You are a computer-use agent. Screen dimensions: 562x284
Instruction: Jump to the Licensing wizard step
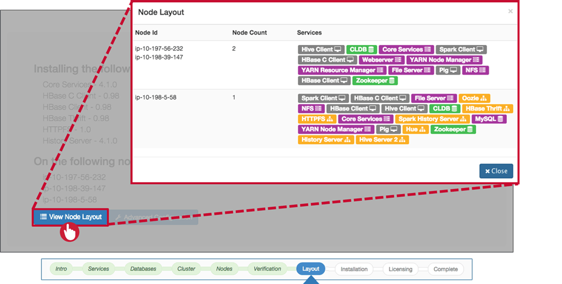point(400,269)
